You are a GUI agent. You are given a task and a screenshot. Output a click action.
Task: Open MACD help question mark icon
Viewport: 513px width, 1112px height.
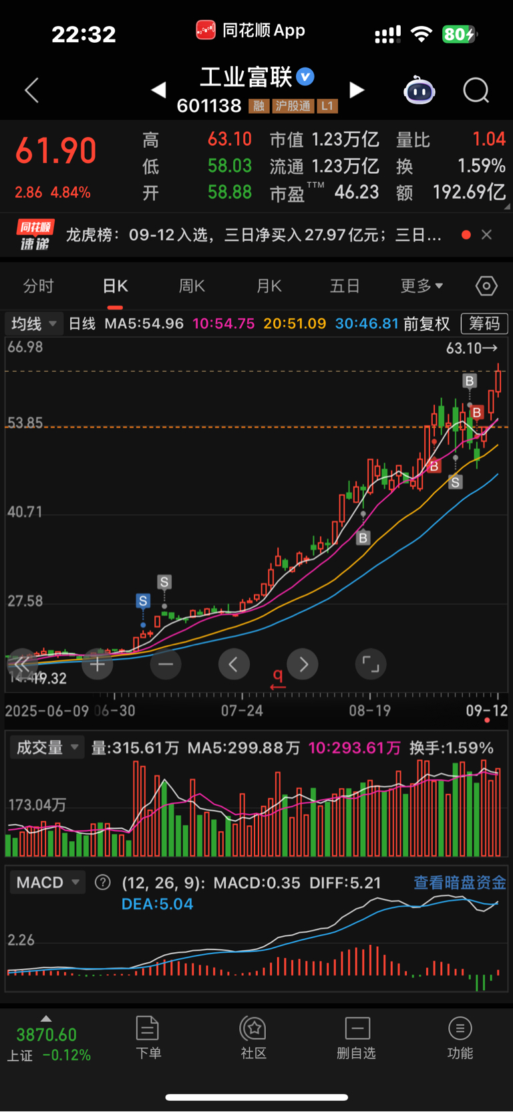(x=103, y=883)
